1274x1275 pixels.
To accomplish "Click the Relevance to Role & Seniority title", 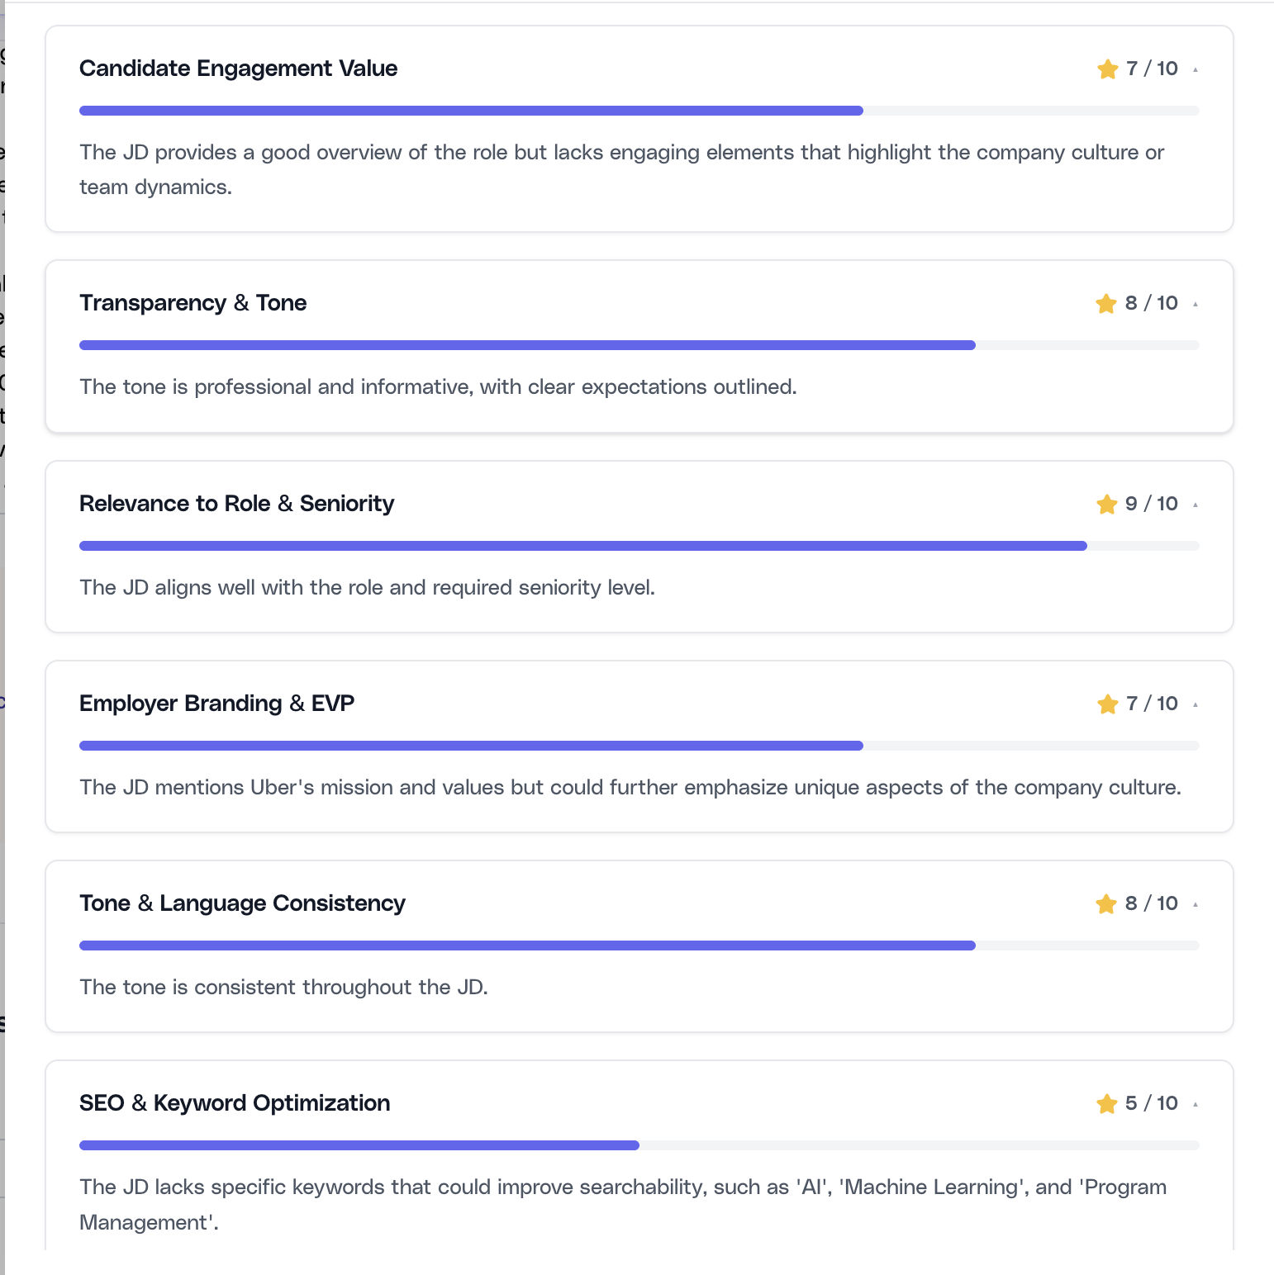I will tap(236, 504).
